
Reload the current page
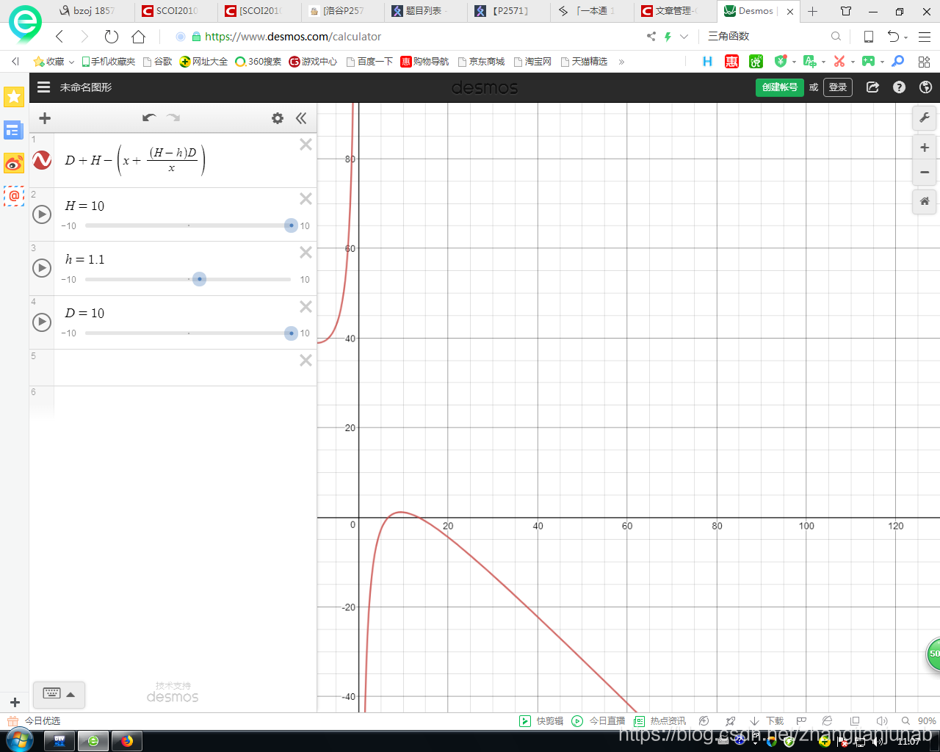click(112, 37)
